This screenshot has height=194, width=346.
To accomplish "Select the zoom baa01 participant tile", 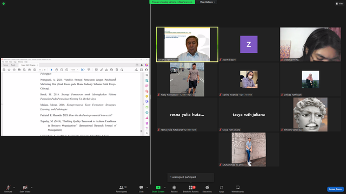I will 249,44.
